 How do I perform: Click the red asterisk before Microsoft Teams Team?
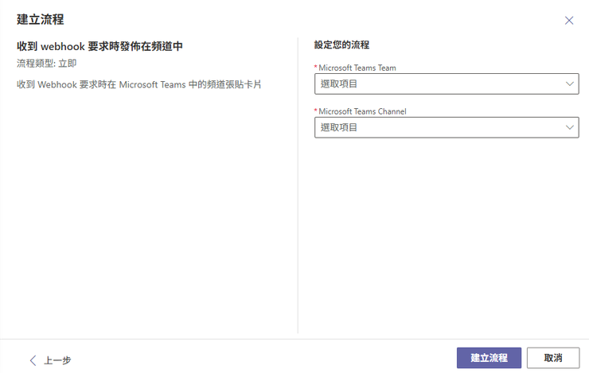pyautogui.click(x=316, y=68)
